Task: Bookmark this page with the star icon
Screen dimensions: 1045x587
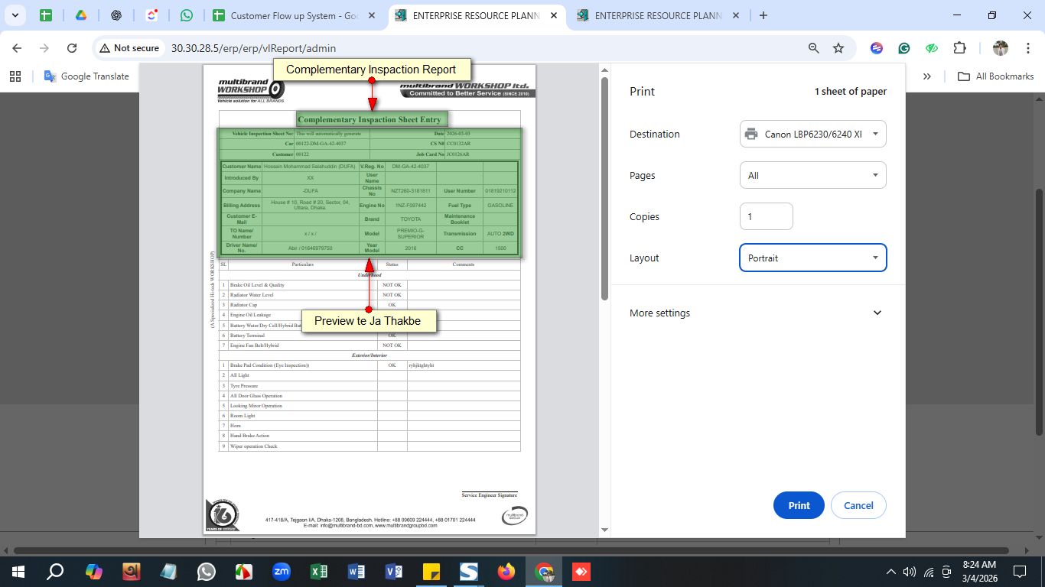Action: (x=838, y=48)
